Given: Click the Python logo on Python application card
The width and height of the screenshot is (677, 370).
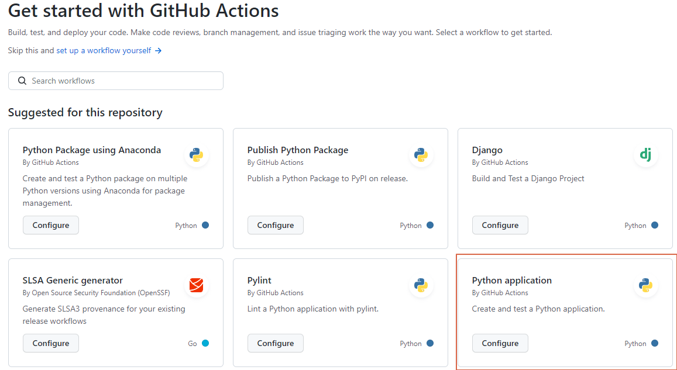Looking at the screenshot, I should point(645,285).
